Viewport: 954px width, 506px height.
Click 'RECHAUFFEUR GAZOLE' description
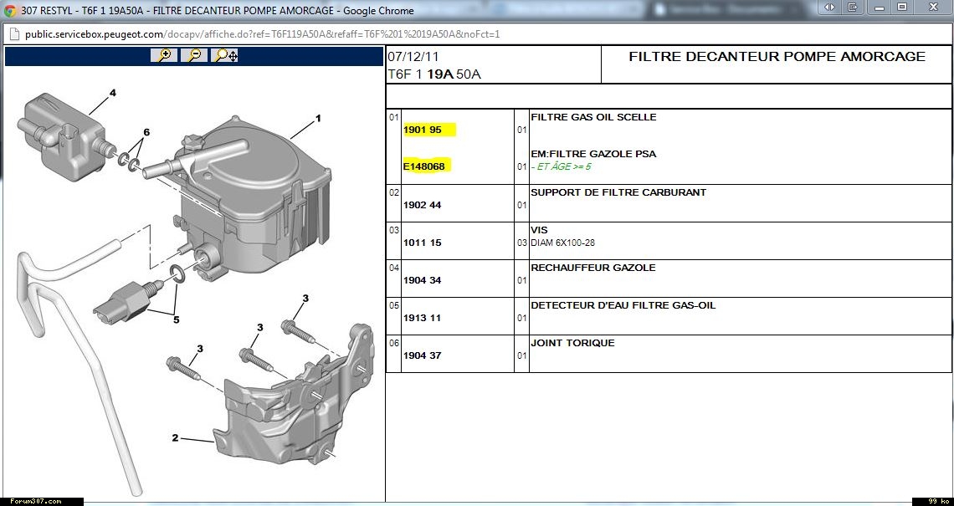tap(593, 268)
